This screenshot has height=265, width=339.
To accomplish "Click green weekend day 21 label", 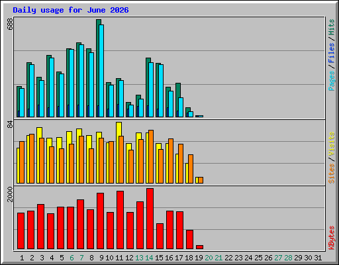I will (x=218, y=258).
